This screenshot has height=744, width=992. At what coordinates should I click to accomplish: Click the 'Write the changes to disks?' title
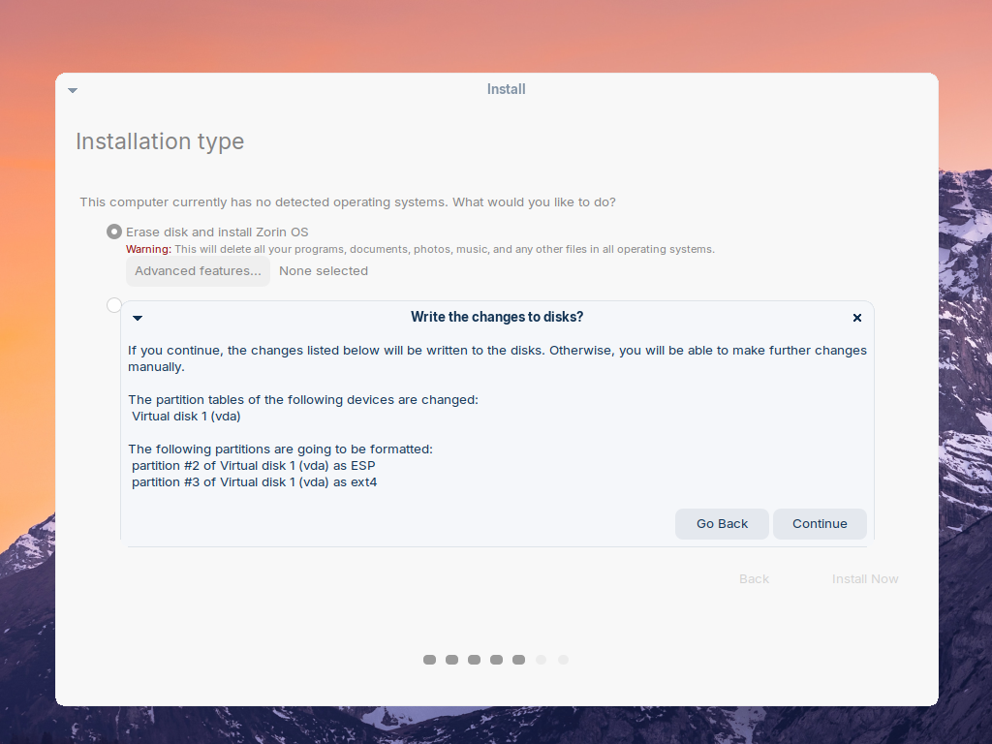pyautogui.click(x=497, y=317)
